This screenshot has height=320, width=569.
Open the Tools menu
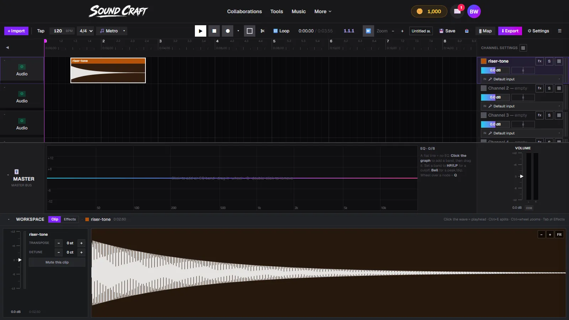pyautogui.click(x=277, y=11)
